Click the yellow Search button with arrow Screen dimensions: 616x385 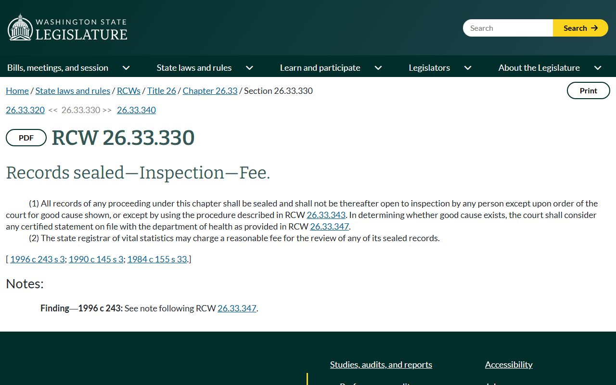[x=580, y=28]
